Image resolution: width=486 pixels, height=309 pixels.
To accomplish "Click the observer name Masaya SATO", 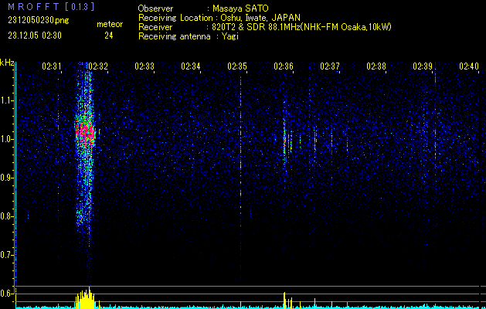I will [240, 8].
